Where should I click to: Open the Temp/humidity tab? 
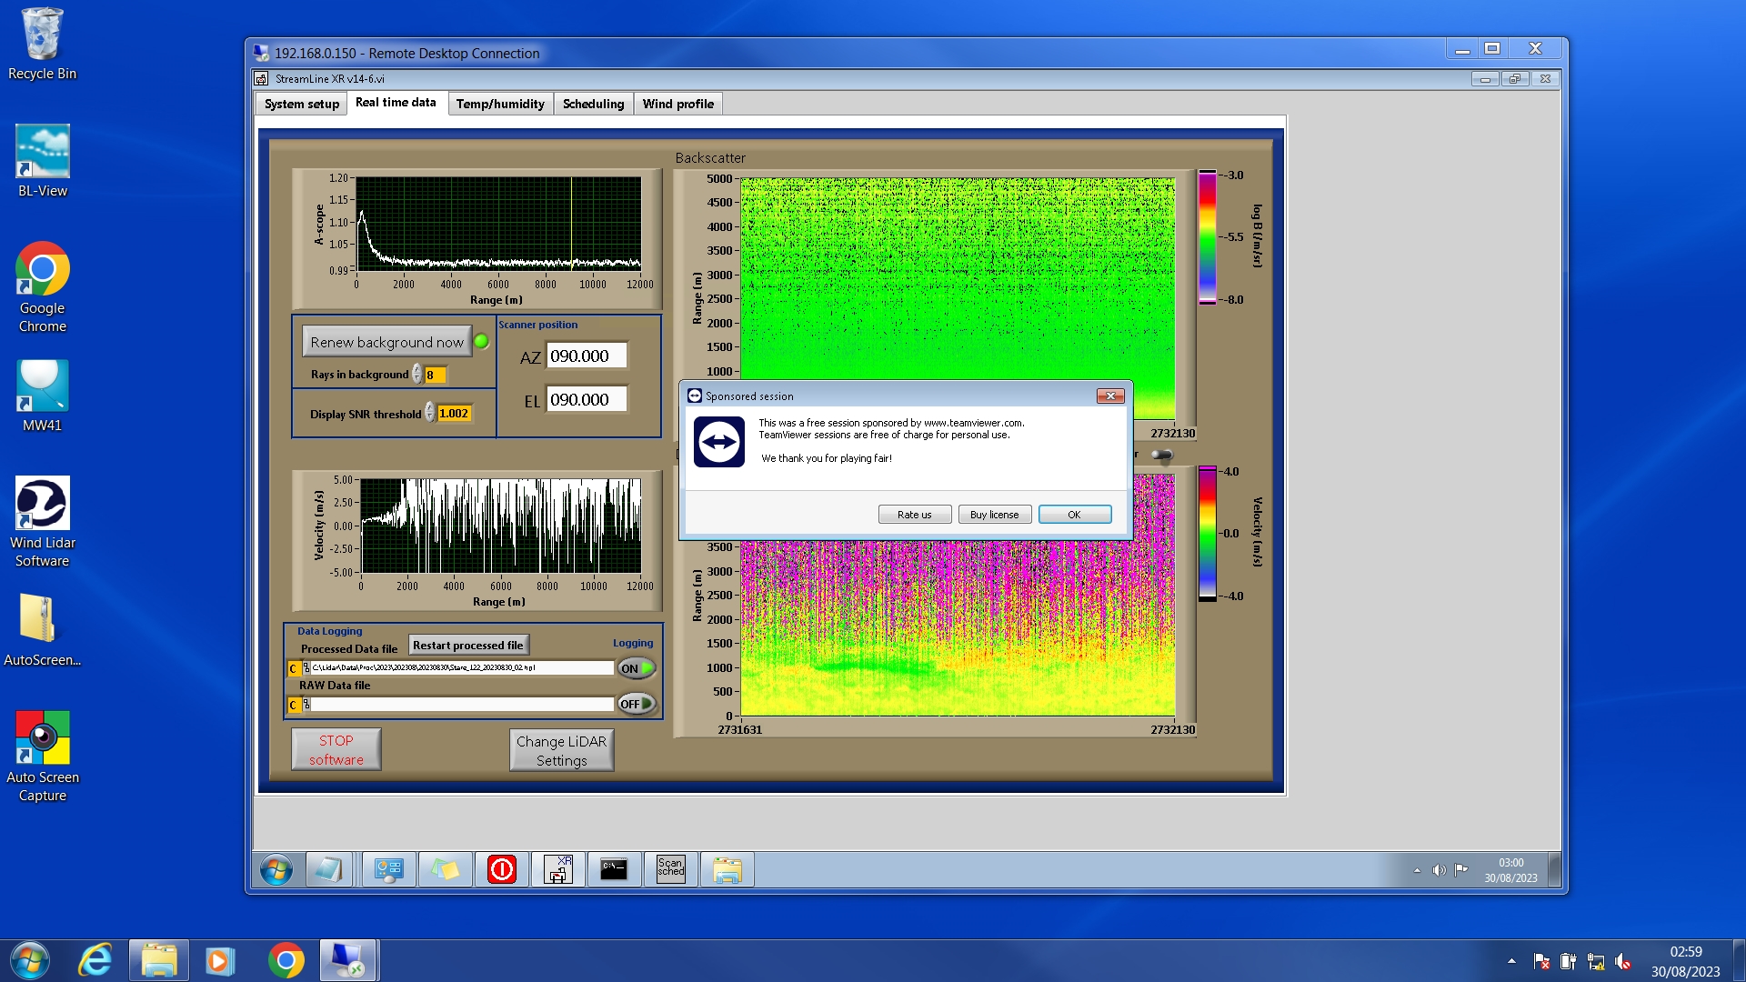(x=499, y=104)
